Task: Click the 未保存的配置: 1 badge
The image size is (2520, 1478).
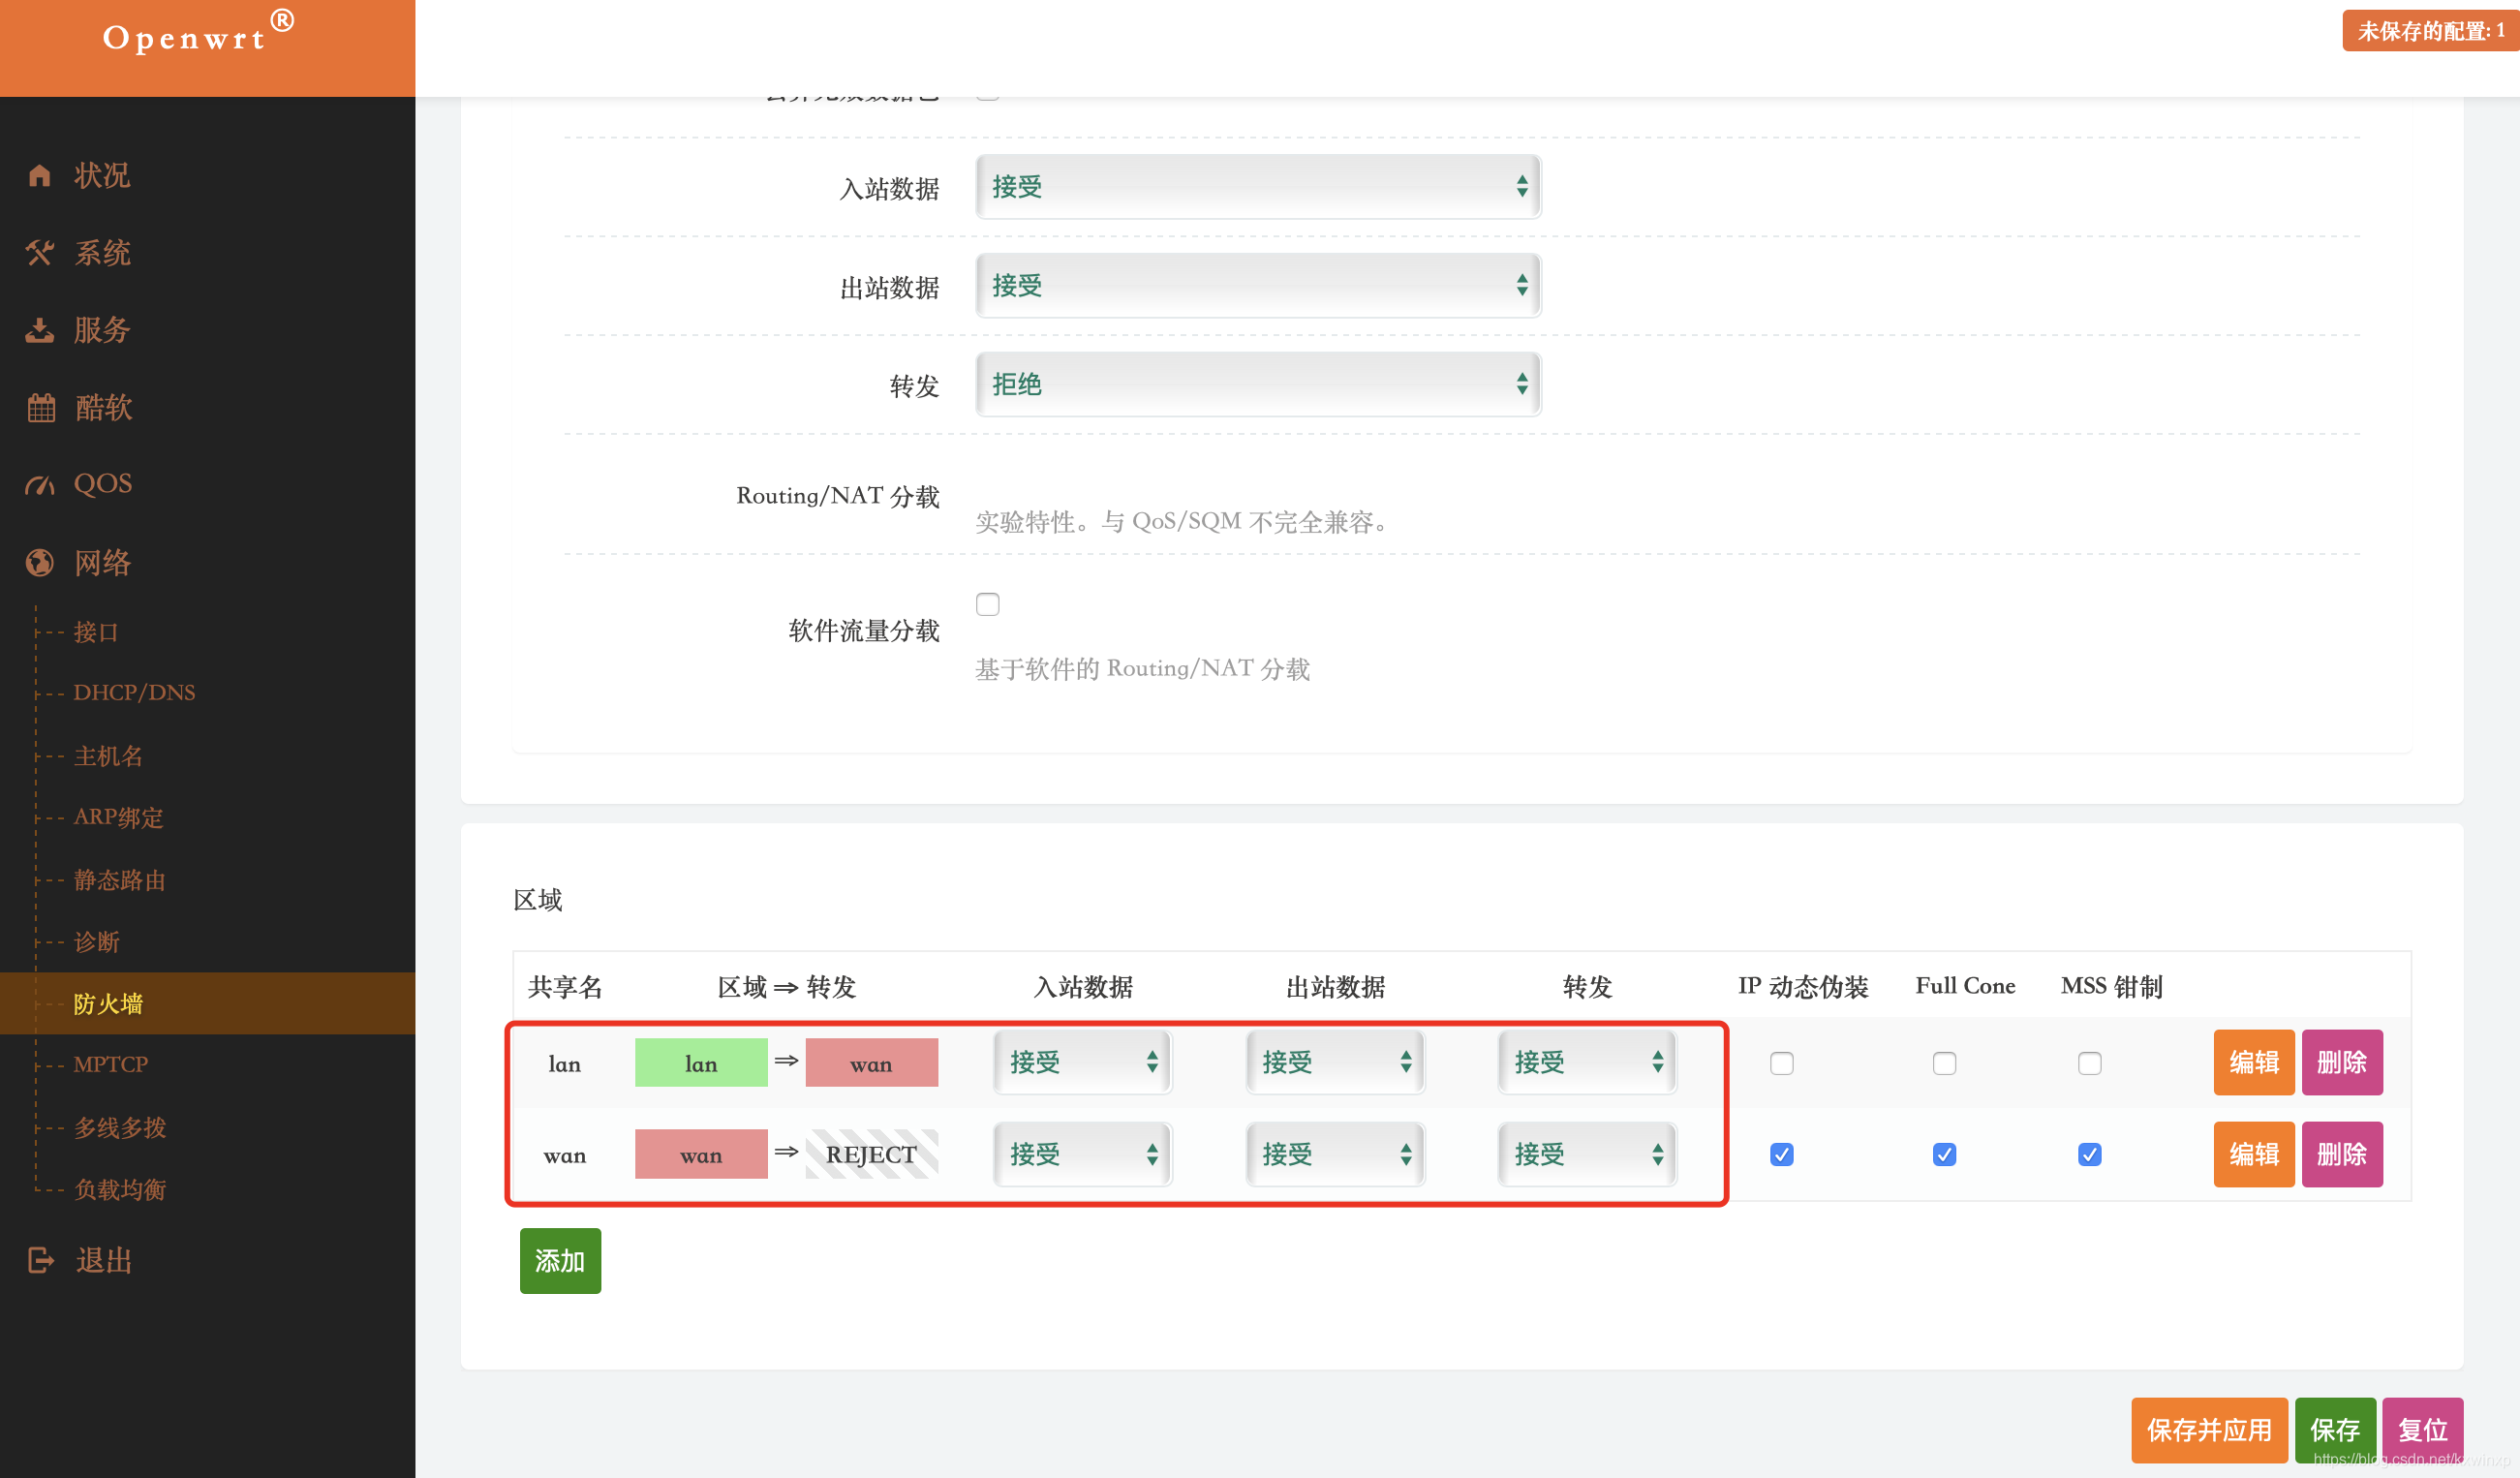Action: [2431, 31]
